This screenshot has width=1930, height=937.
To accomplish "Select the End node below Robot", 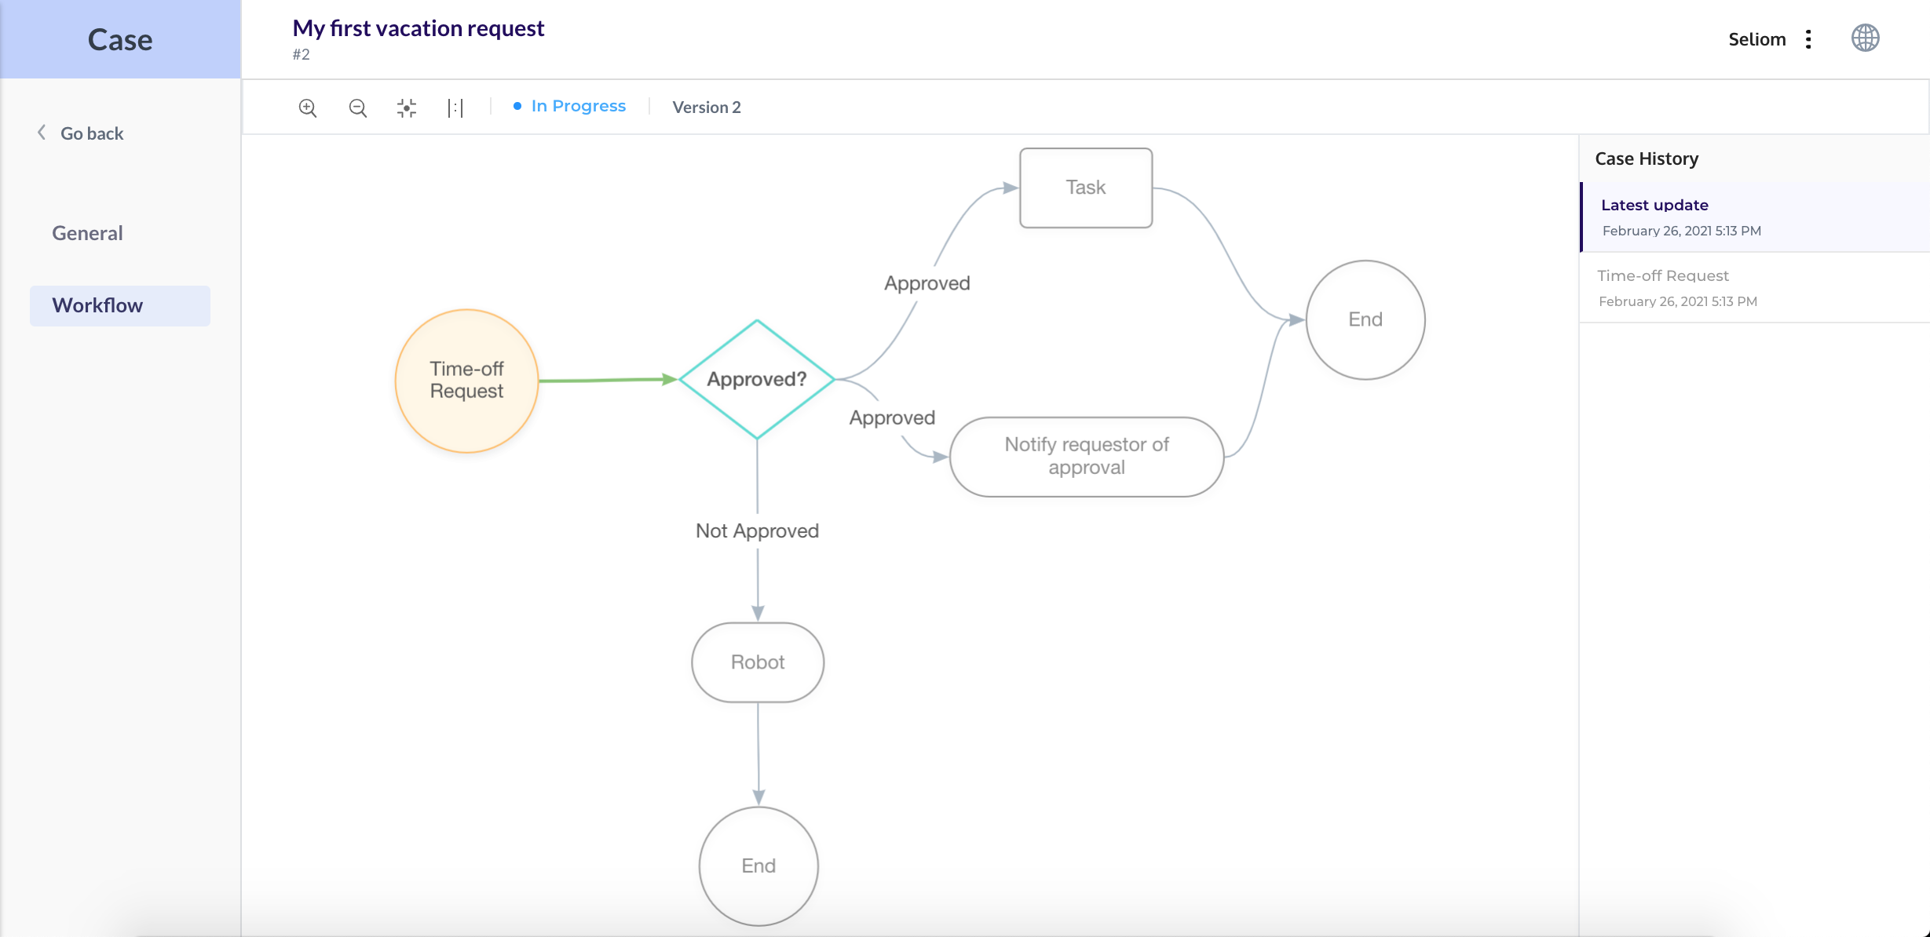I will [x=758, y=866].
